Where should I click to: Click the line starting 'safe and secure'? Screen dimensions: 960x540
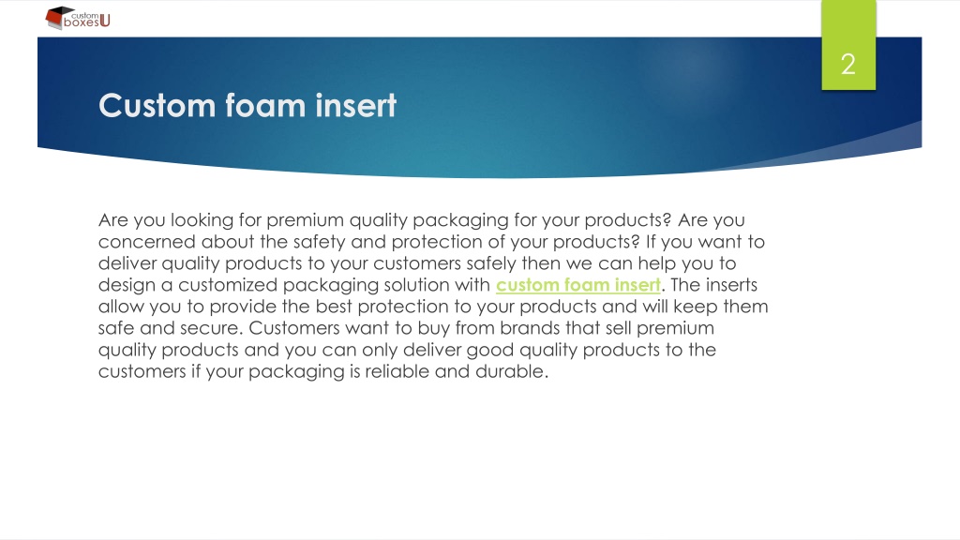pos(406,328)
